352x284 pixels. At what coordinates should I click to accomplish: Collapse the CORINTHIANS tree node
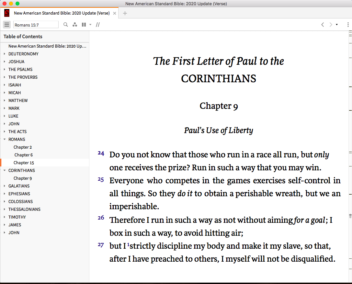(5, 170)
